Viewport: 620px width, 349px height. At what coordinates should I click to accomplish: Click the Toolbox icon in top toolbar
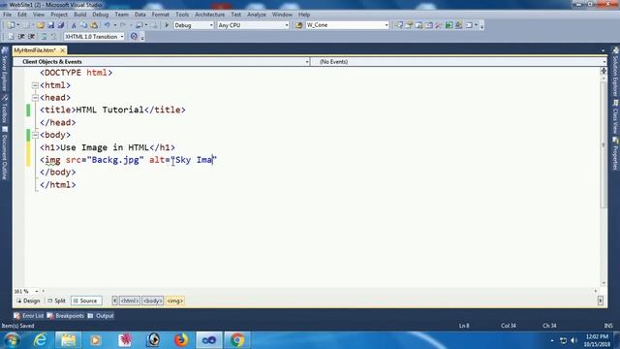click(x=439, y=25)
